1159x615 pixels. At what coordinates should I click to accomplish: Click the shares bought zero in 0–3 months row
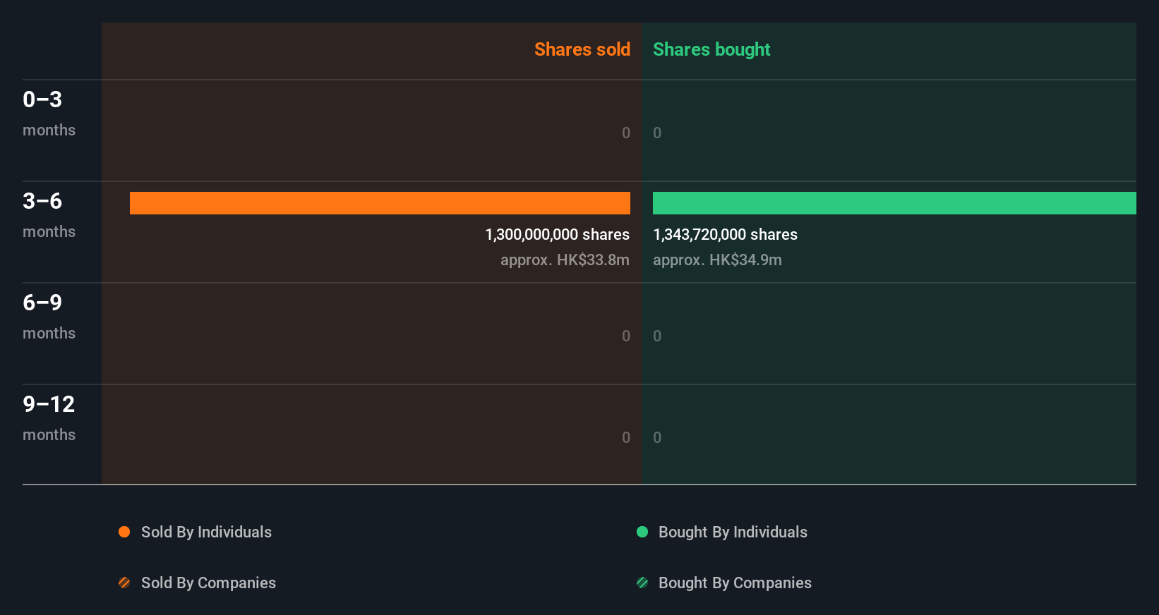657,133
